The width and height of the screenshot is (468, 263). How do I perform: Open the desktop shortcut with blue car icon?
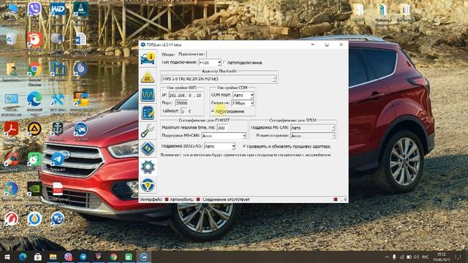pyautogui.click(x=80, y=129)
